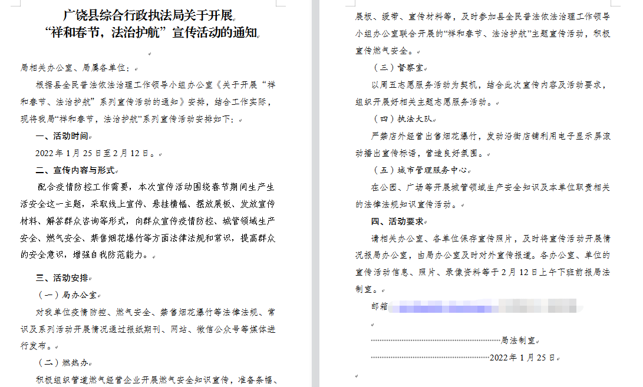Click the line starting "宣传活动信息、照片"

483,272
